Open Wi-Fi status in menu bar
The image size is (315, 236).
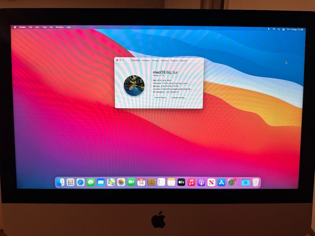(274, 29)
